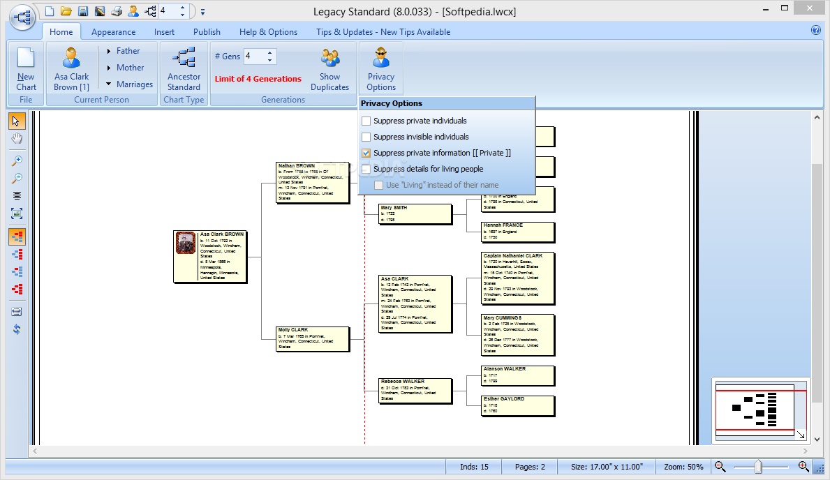Select the zoom out magnifier tool

point(17,179)
